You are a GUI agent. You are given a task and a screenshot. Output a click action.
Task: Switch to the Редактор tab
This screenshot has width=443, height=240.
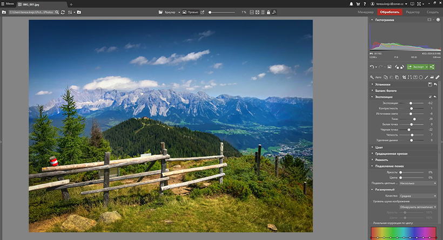tap(413, 12)
